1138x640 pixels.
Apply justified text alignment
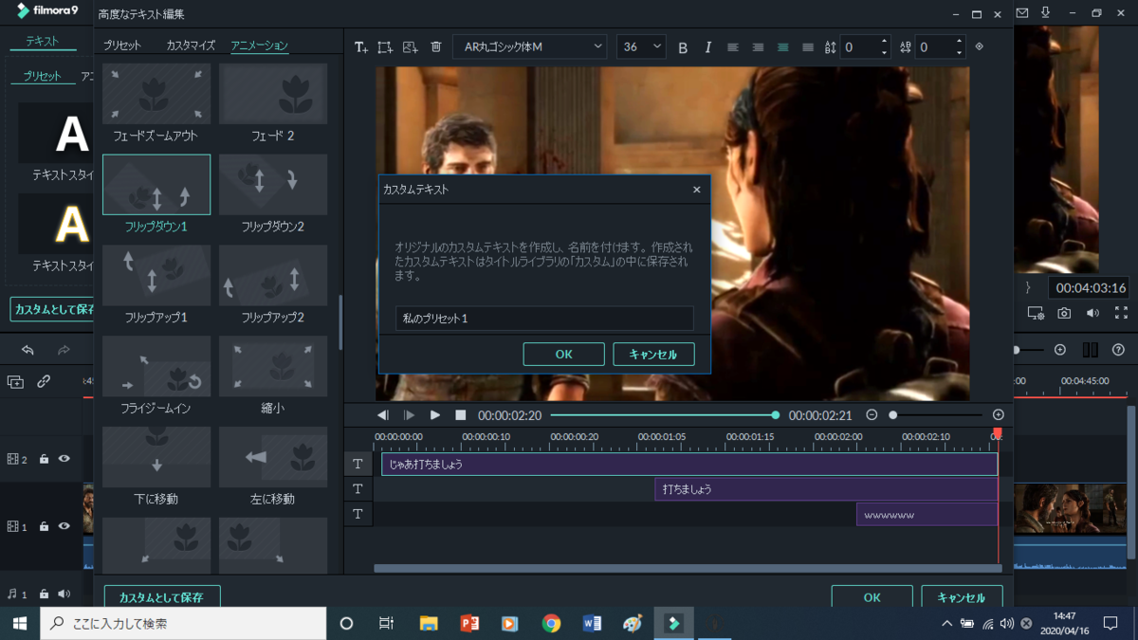click(808, 47)
